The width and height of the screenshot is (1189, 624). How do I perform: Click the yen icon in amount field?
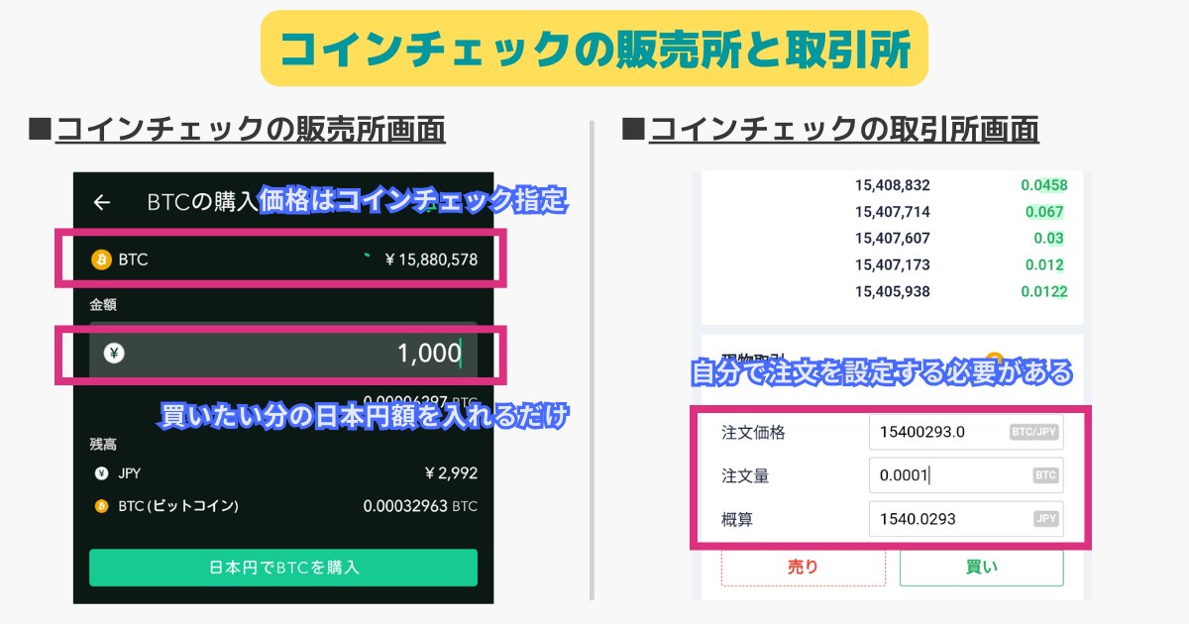click(x=114, y=353)
